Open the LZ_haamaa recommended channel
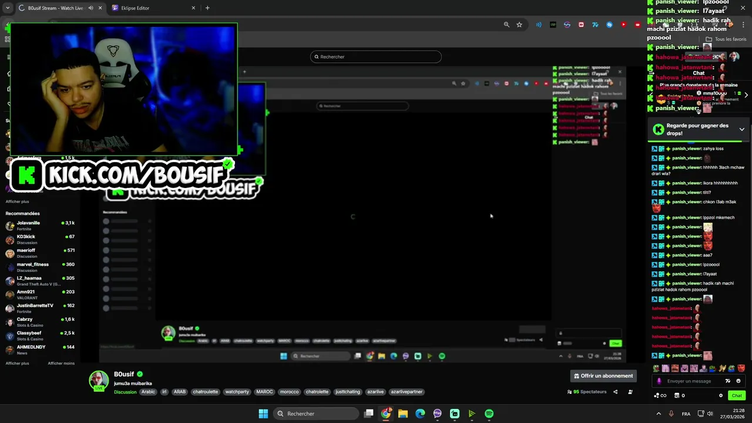The width and height of the screenshot is (752, 423). 40,281
